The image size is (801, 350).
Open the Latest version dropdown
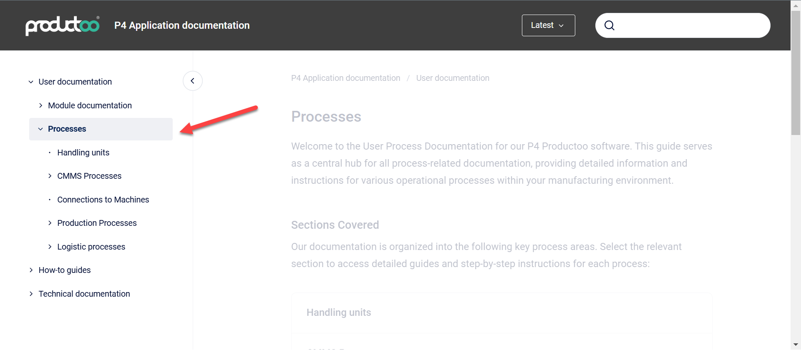[x=548, y=25]
